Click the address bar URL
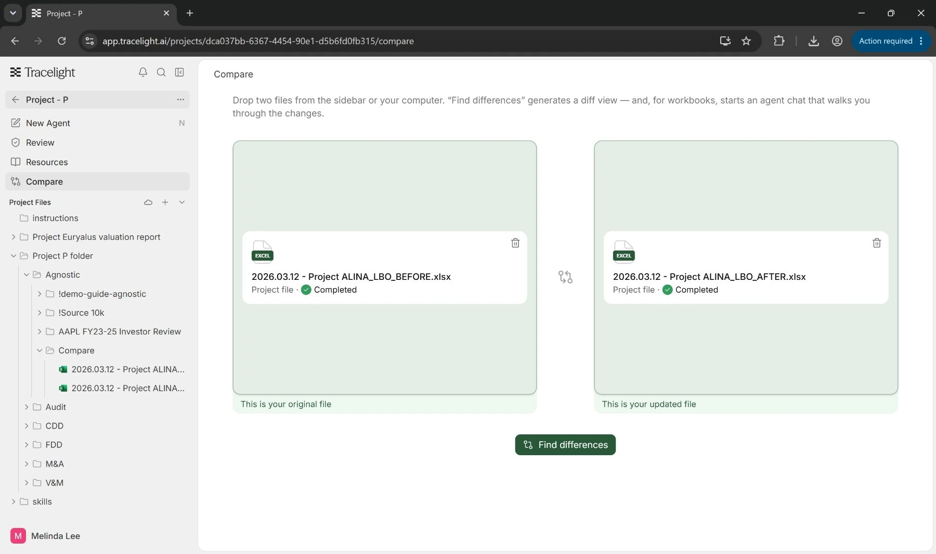The width and height of the screenshot is (936, 554). [x=258, y=41]
